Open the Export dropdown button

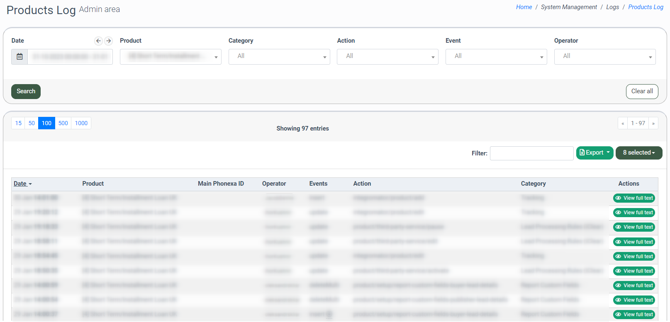click(x=594, y=153)
